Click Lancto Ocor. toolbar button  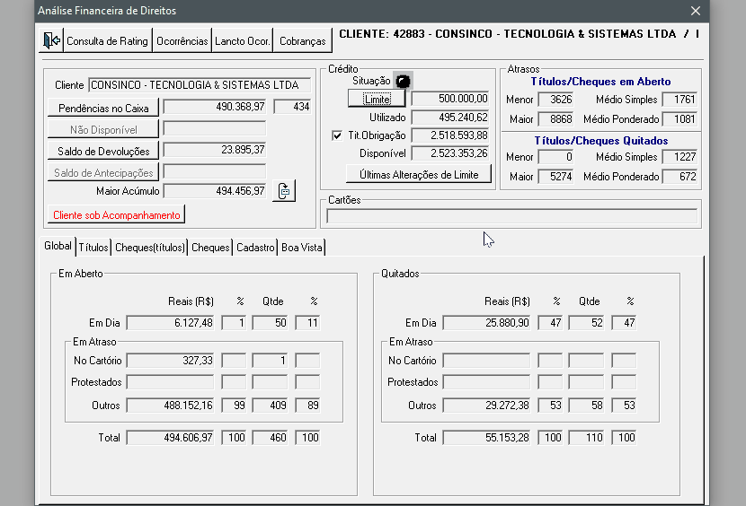pyautogui.click(x=242, y=41)
